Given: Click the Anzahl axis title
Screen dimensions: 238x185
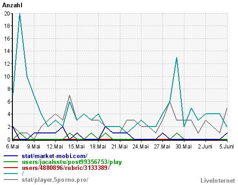Looking at the screenshot, I should tap(12, 5).
